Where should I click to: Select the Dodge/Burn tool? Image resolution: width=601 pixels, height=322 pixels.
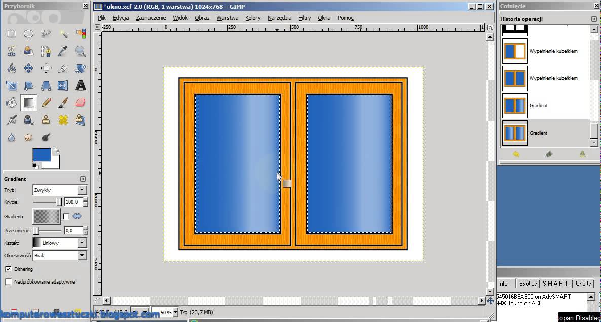coord(46,137)
